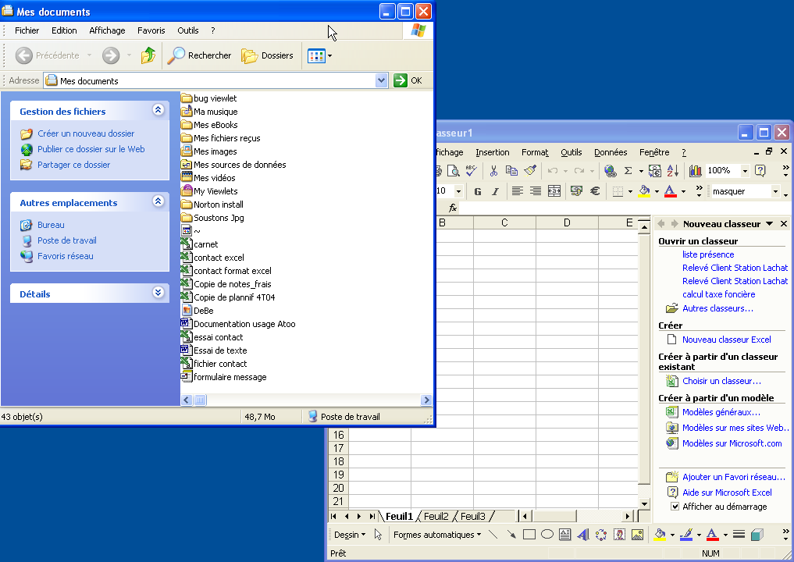The height and width of the screenshot is (562, 794).
Task: Open the Favoris menu in Explorer
Action: (151, 30)
